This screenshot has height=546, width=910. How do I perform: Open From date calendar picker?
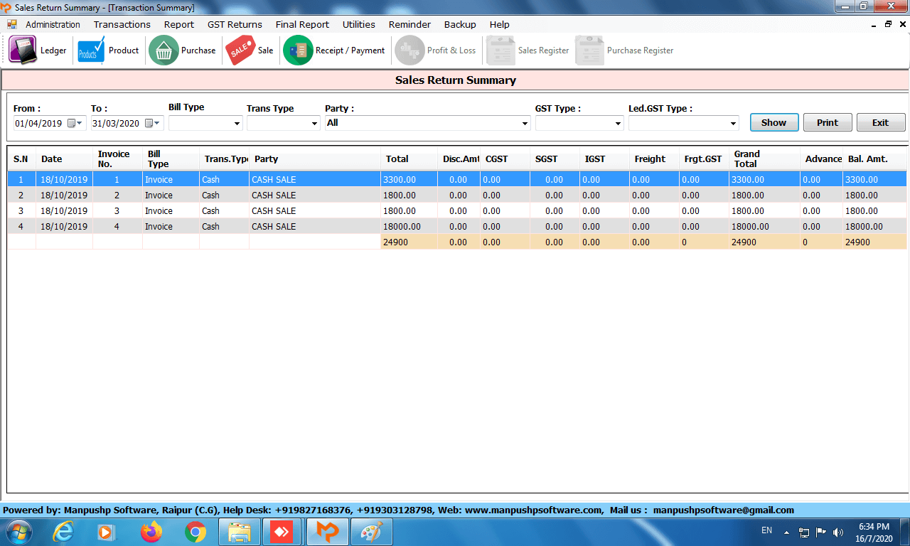point(75,123)
